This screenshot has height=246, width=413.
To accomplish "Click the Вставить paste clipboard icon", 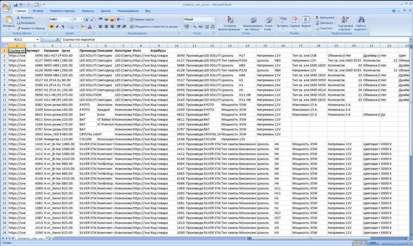I will 9,20.
